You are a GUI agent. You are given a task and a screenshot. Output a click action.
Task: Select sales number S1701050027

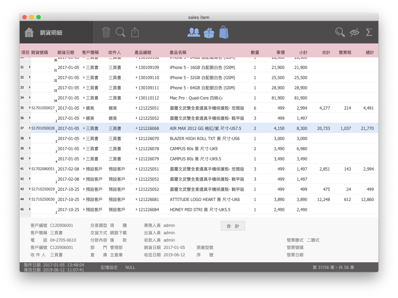pyautogui.click(x=43, y=108)
